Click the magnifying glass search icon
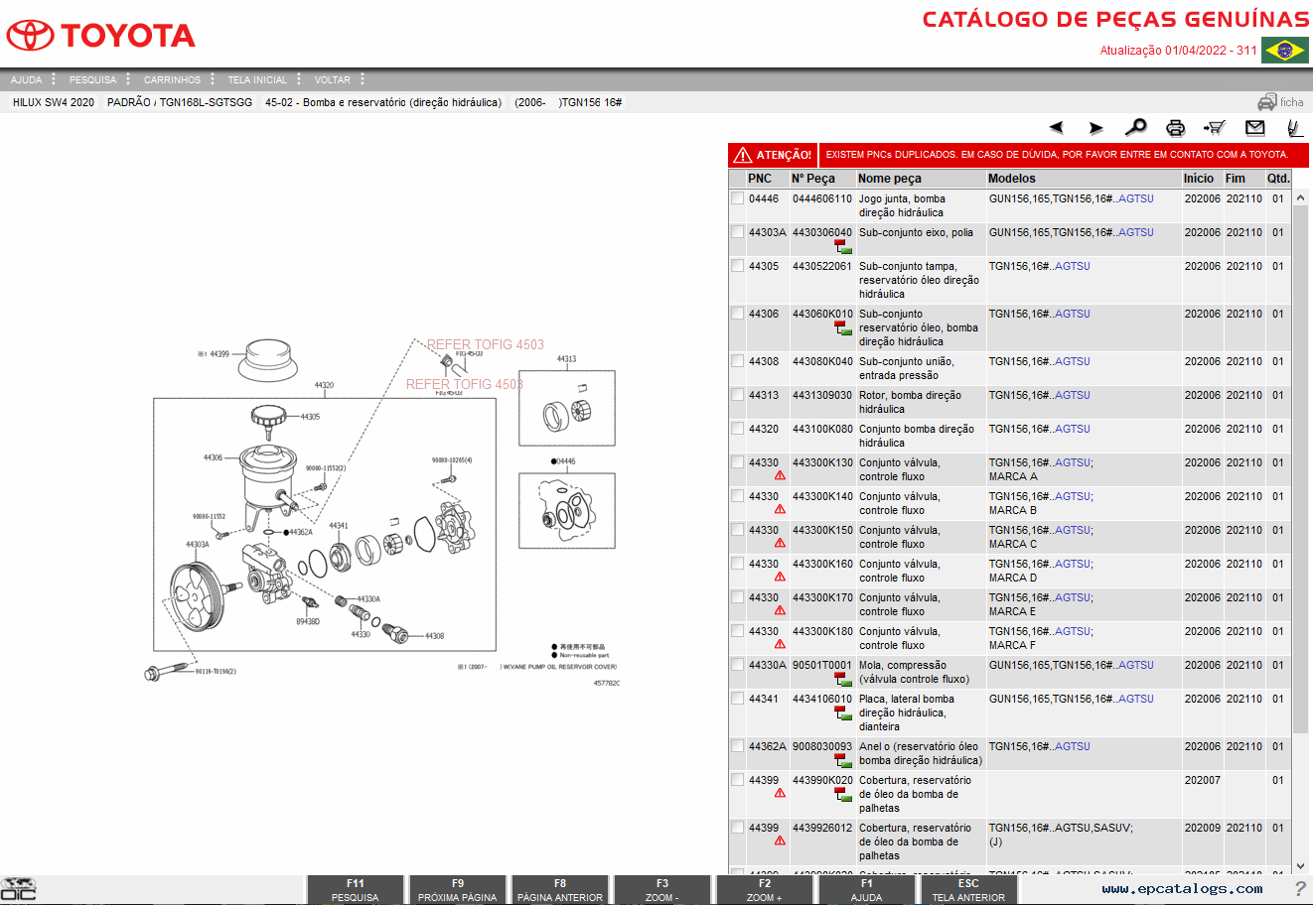This screenshot has height=905, width=1313. [x=1135, y=127]
